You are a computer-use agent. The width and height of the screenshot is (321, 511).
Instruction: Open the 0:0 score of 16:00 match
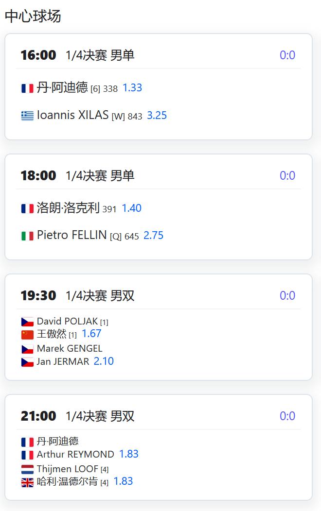tap(287, 55)
